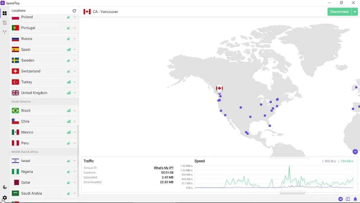Click the Disconnect button

[x=339, y=12]
